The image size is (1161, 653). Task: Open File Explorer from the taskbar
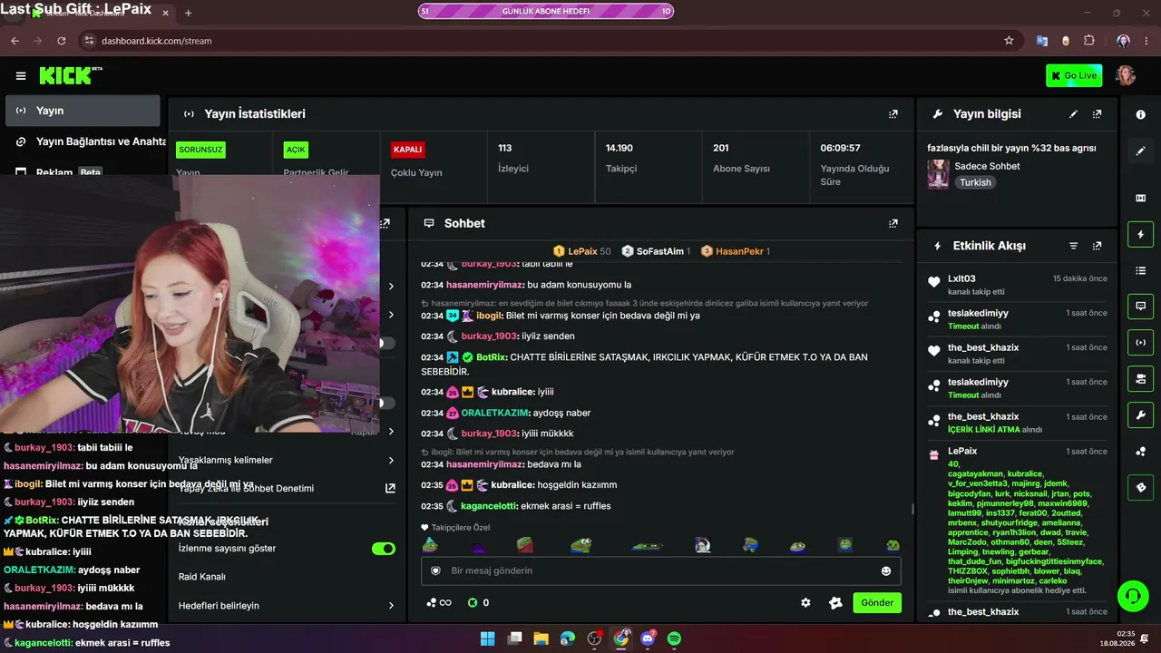point(541,638)
